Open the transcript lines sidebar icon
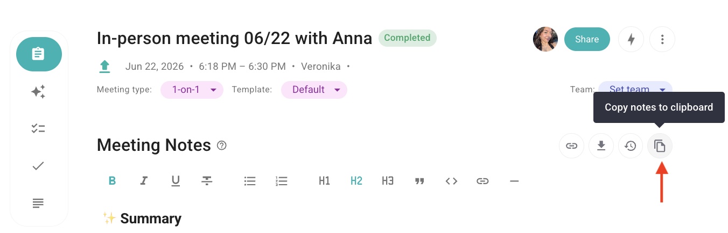 point(38,203)
